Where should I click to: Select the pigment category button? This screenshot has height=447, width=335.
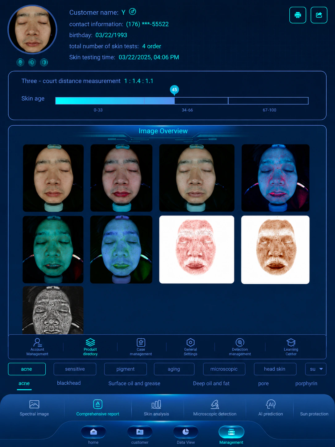pyautogui.click(x=126, y=369)
